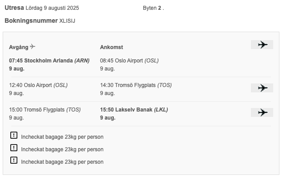
Task: Click the first Incheckat bagage 23kg text
Action: click(62, 137)
